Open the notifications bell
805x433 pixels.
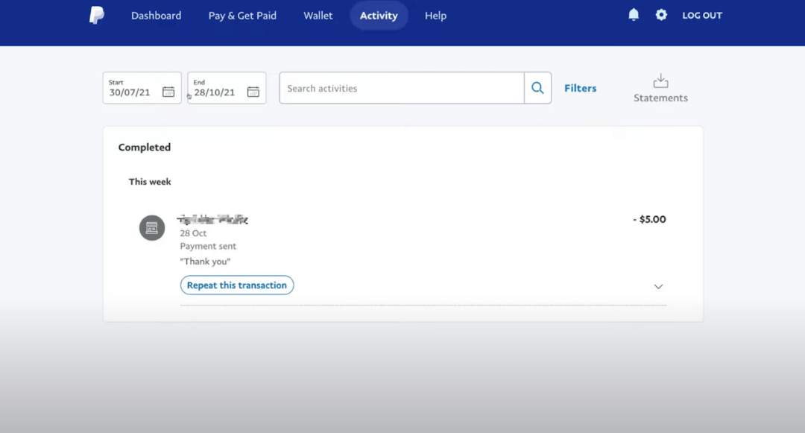634,14
